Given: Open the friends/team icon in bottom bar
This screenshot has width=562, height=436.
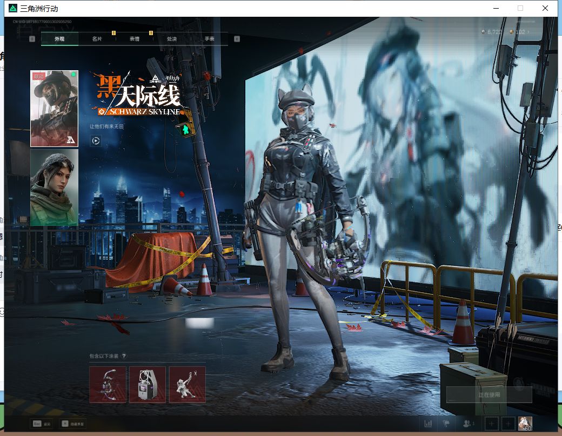Looking at the screenshot, I should click(x=468, y=424).
